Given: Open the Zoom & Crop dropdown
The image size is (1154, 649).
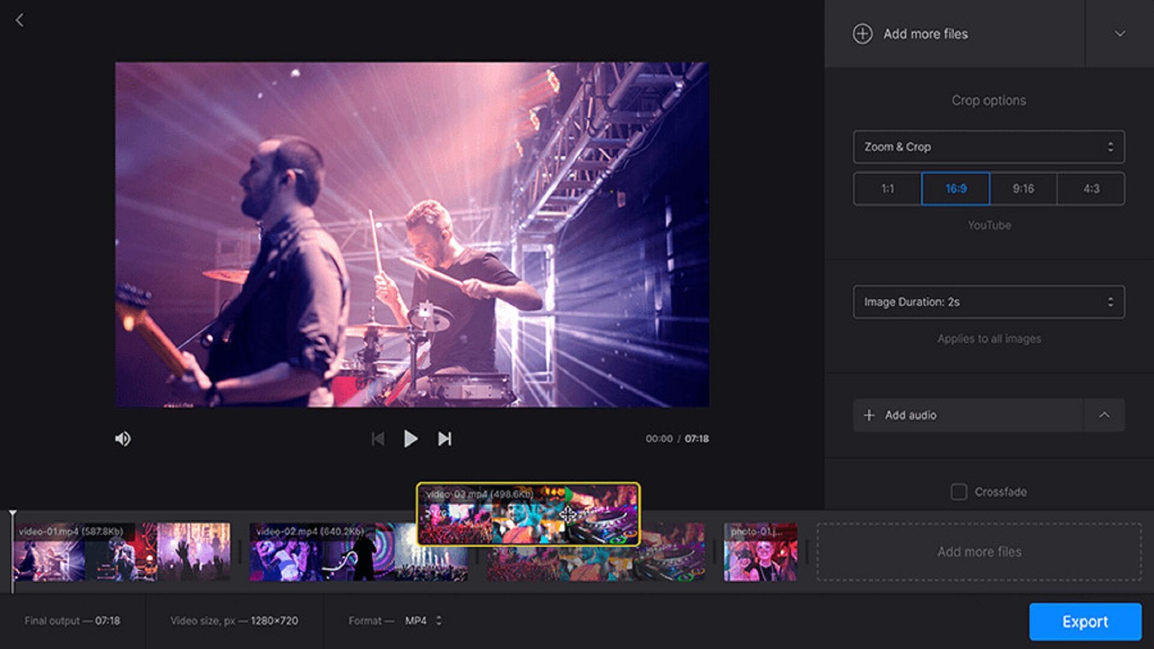Looking at the screenshot, I should (x=988, y=147).
